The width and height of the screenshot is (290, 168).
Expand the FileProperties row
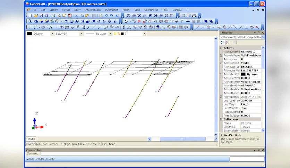(221, 97)
